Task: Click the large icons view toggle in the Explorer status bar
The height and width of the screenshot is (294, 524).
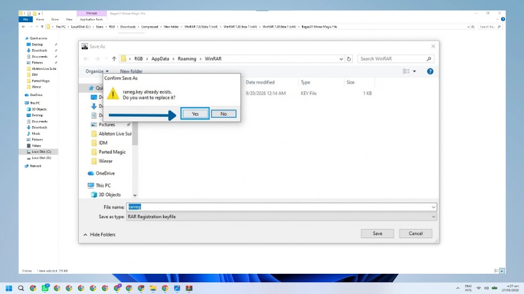Action: 502,271
